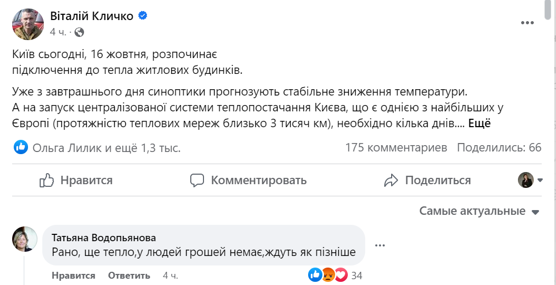The image size is (556, 285).
Task: Expand the post text with Ещё
Action: [479, 123]
